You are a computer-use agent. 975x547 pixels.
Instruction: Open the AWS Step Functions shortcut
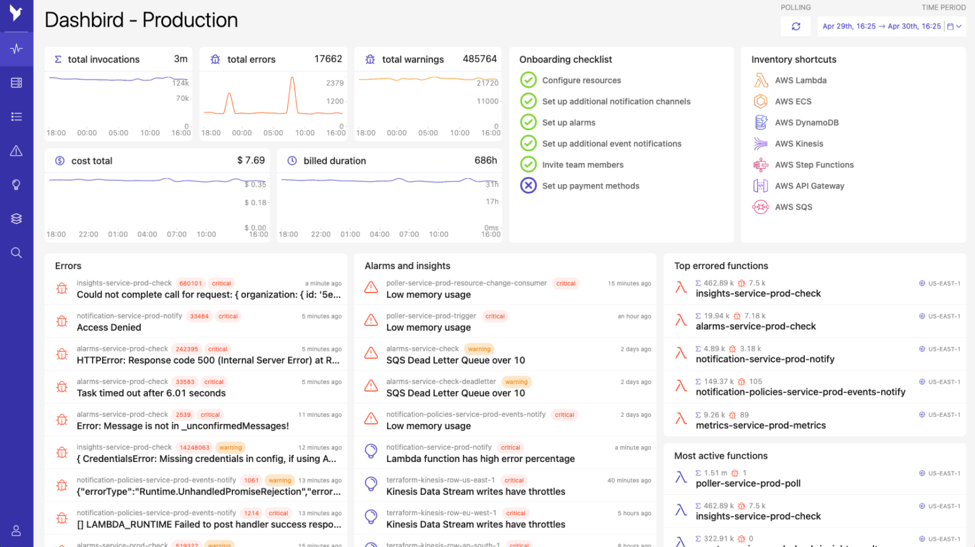814,164
